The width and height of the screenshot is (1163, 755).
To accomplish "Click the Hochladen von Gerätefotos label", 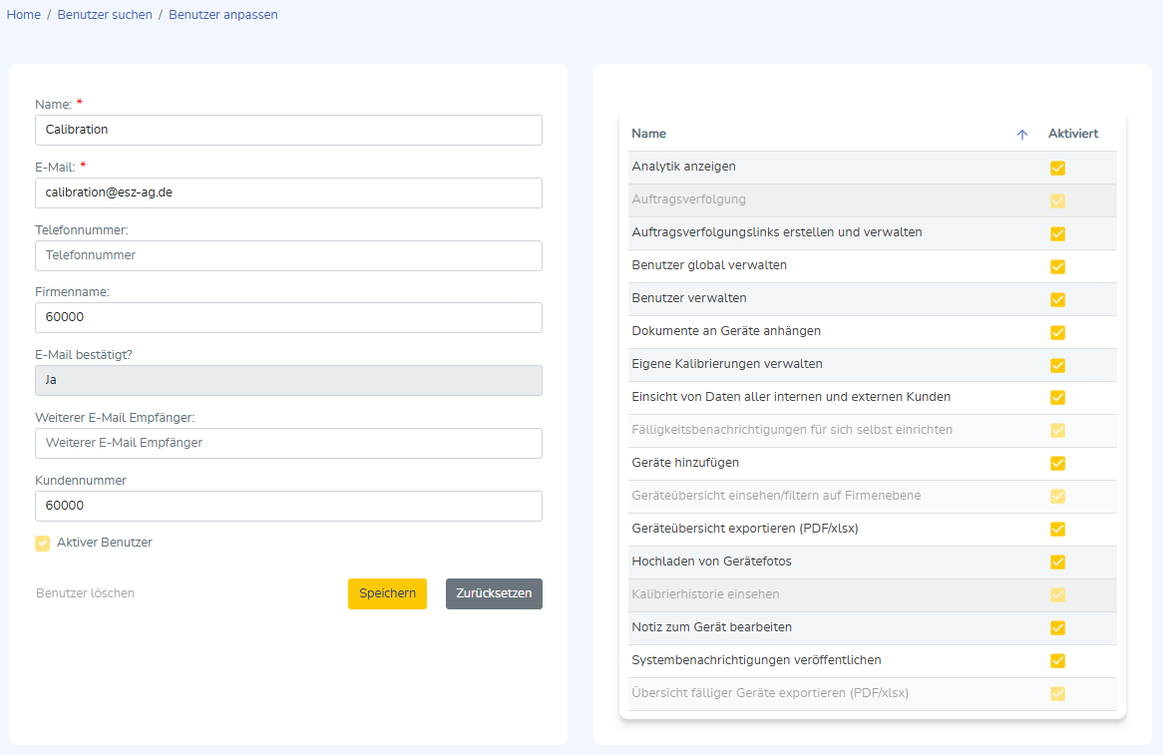I will click(711, 562).
